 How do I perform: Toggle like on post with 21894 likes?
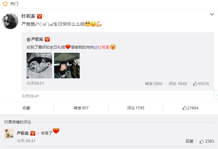pyautogui.click(x=190, y=108)
